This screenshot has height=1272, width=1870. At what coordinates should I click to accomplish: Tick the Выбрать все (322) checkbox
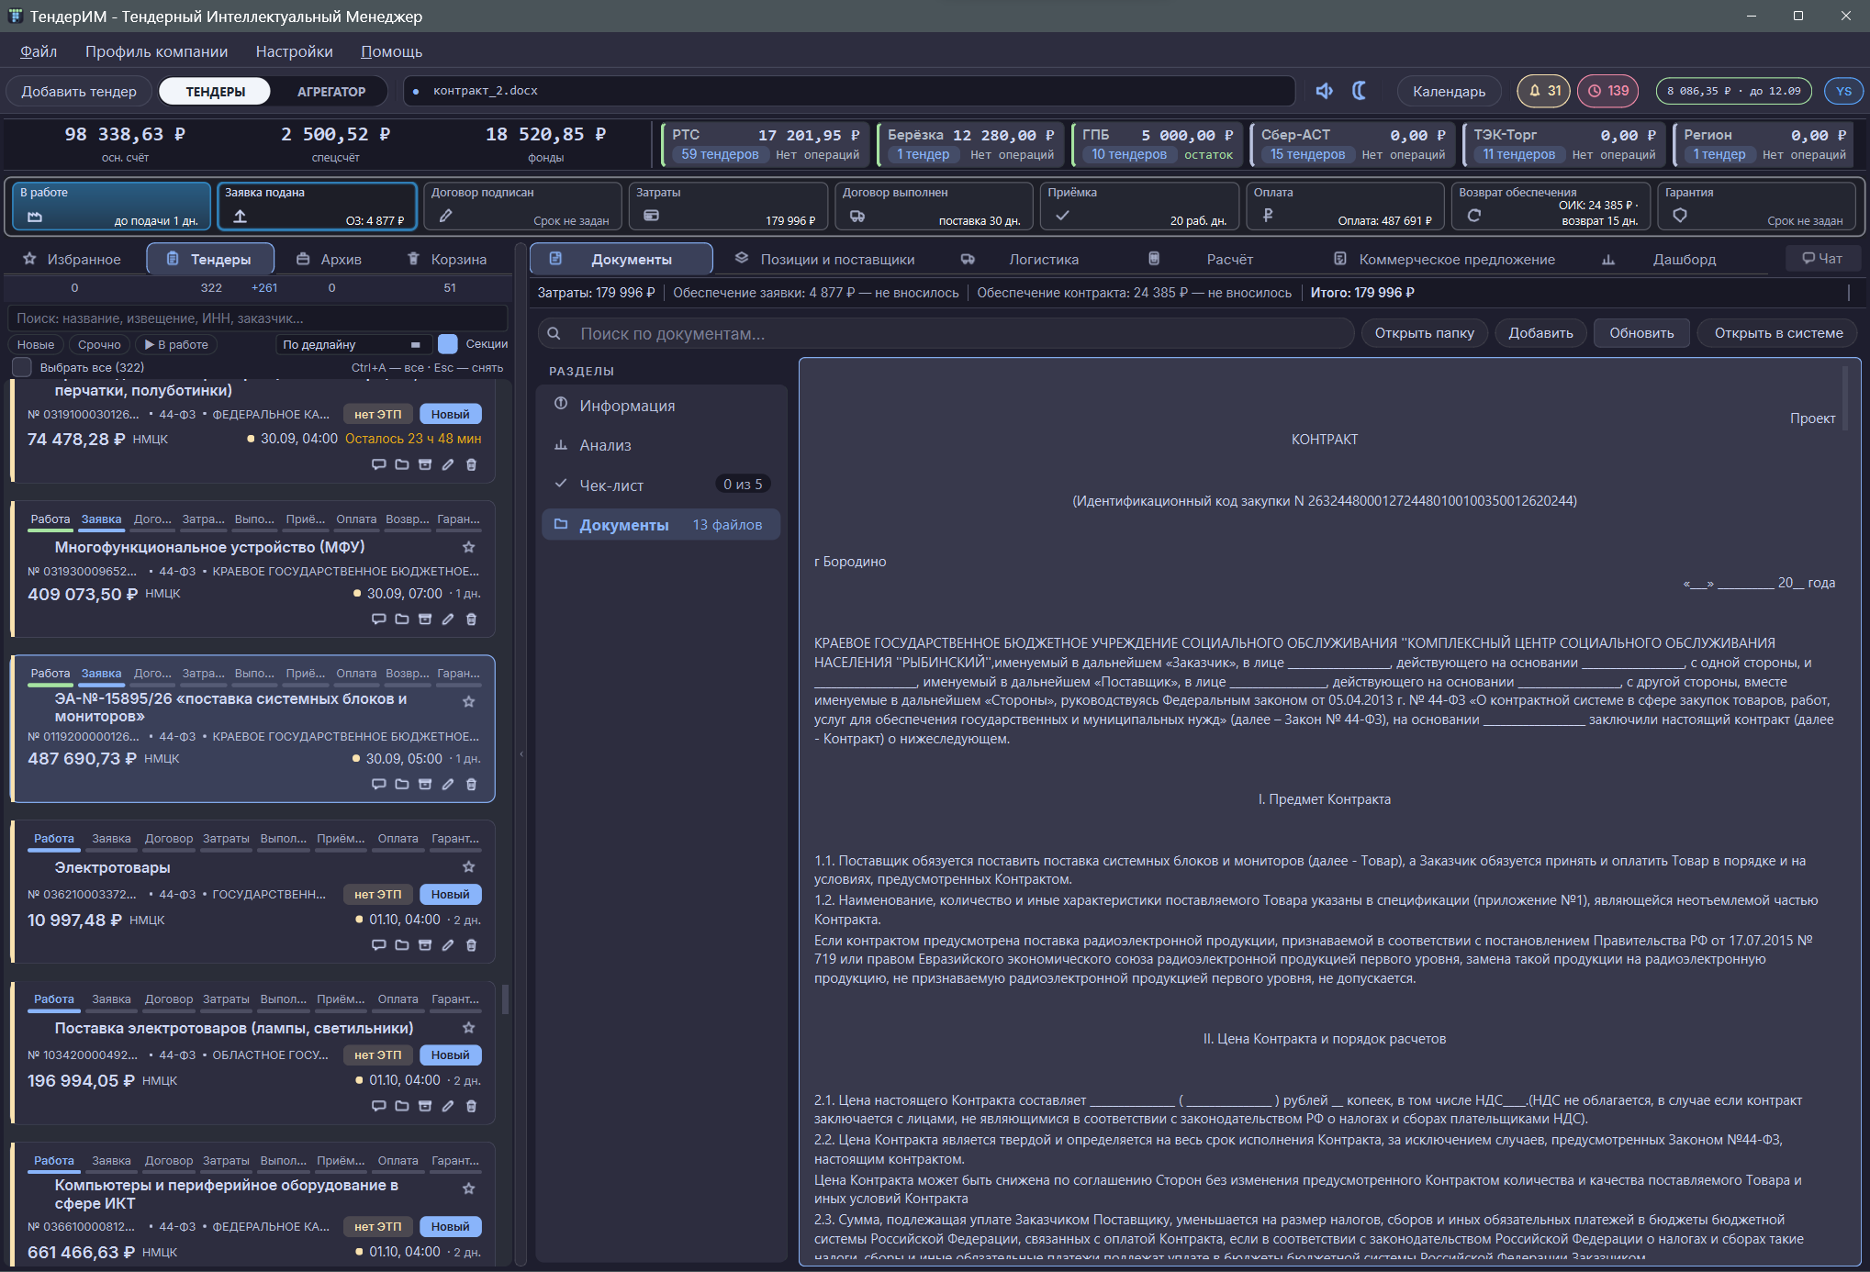(x=22, y=367)
